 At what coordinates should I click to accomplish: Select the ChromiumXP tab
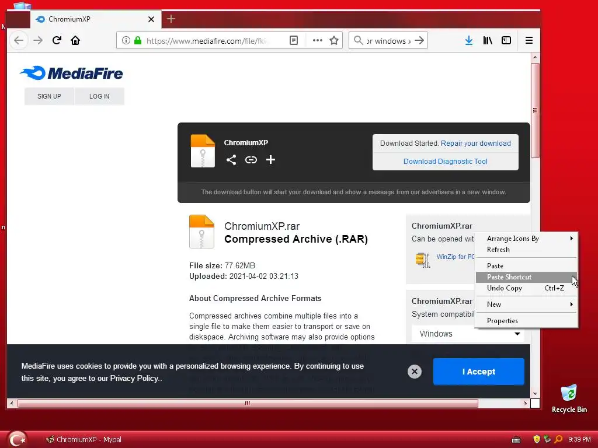(95, 19)
